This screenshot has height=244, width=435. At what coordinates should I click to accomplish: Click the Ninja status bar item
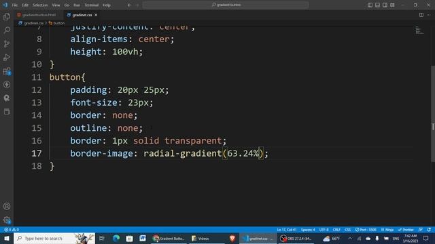point(387,230)
